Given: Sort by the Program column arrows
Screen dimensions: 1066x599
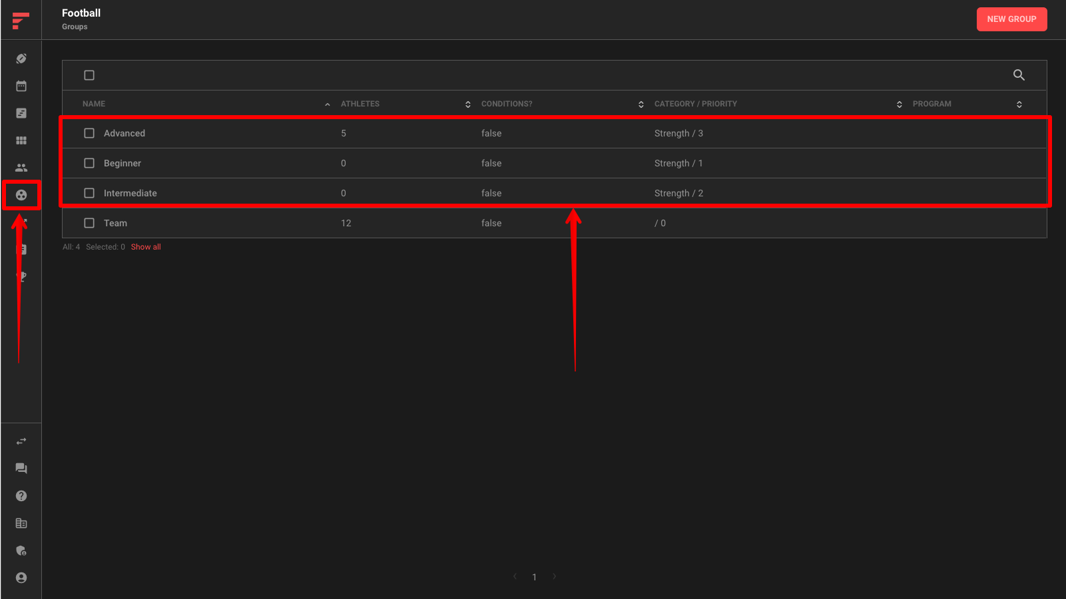Looking at the screenshot, I should point(1019,104).
